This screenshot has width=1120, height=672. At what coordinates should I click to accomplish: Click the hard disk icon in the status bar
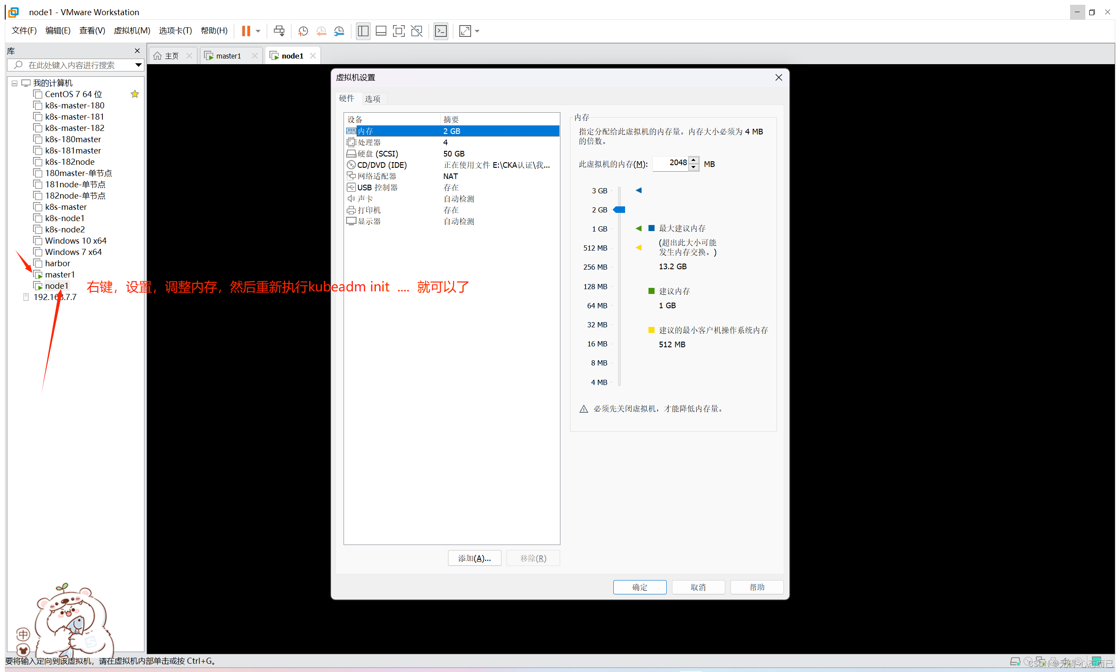click(1016, 661)
